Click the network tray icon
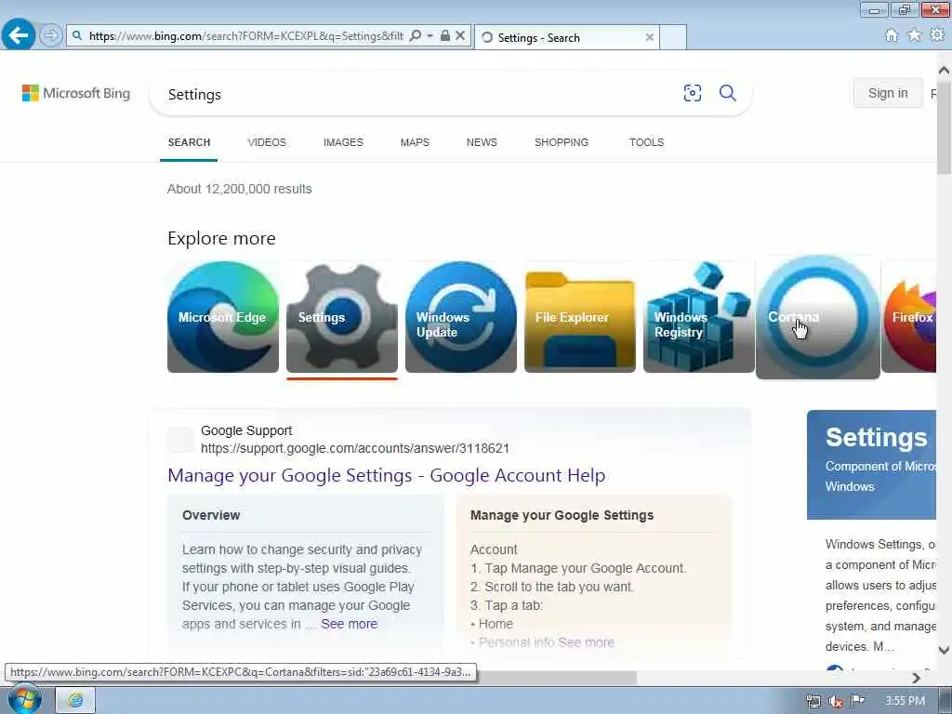Screen dimensions: 952x714 pos(813,701)
